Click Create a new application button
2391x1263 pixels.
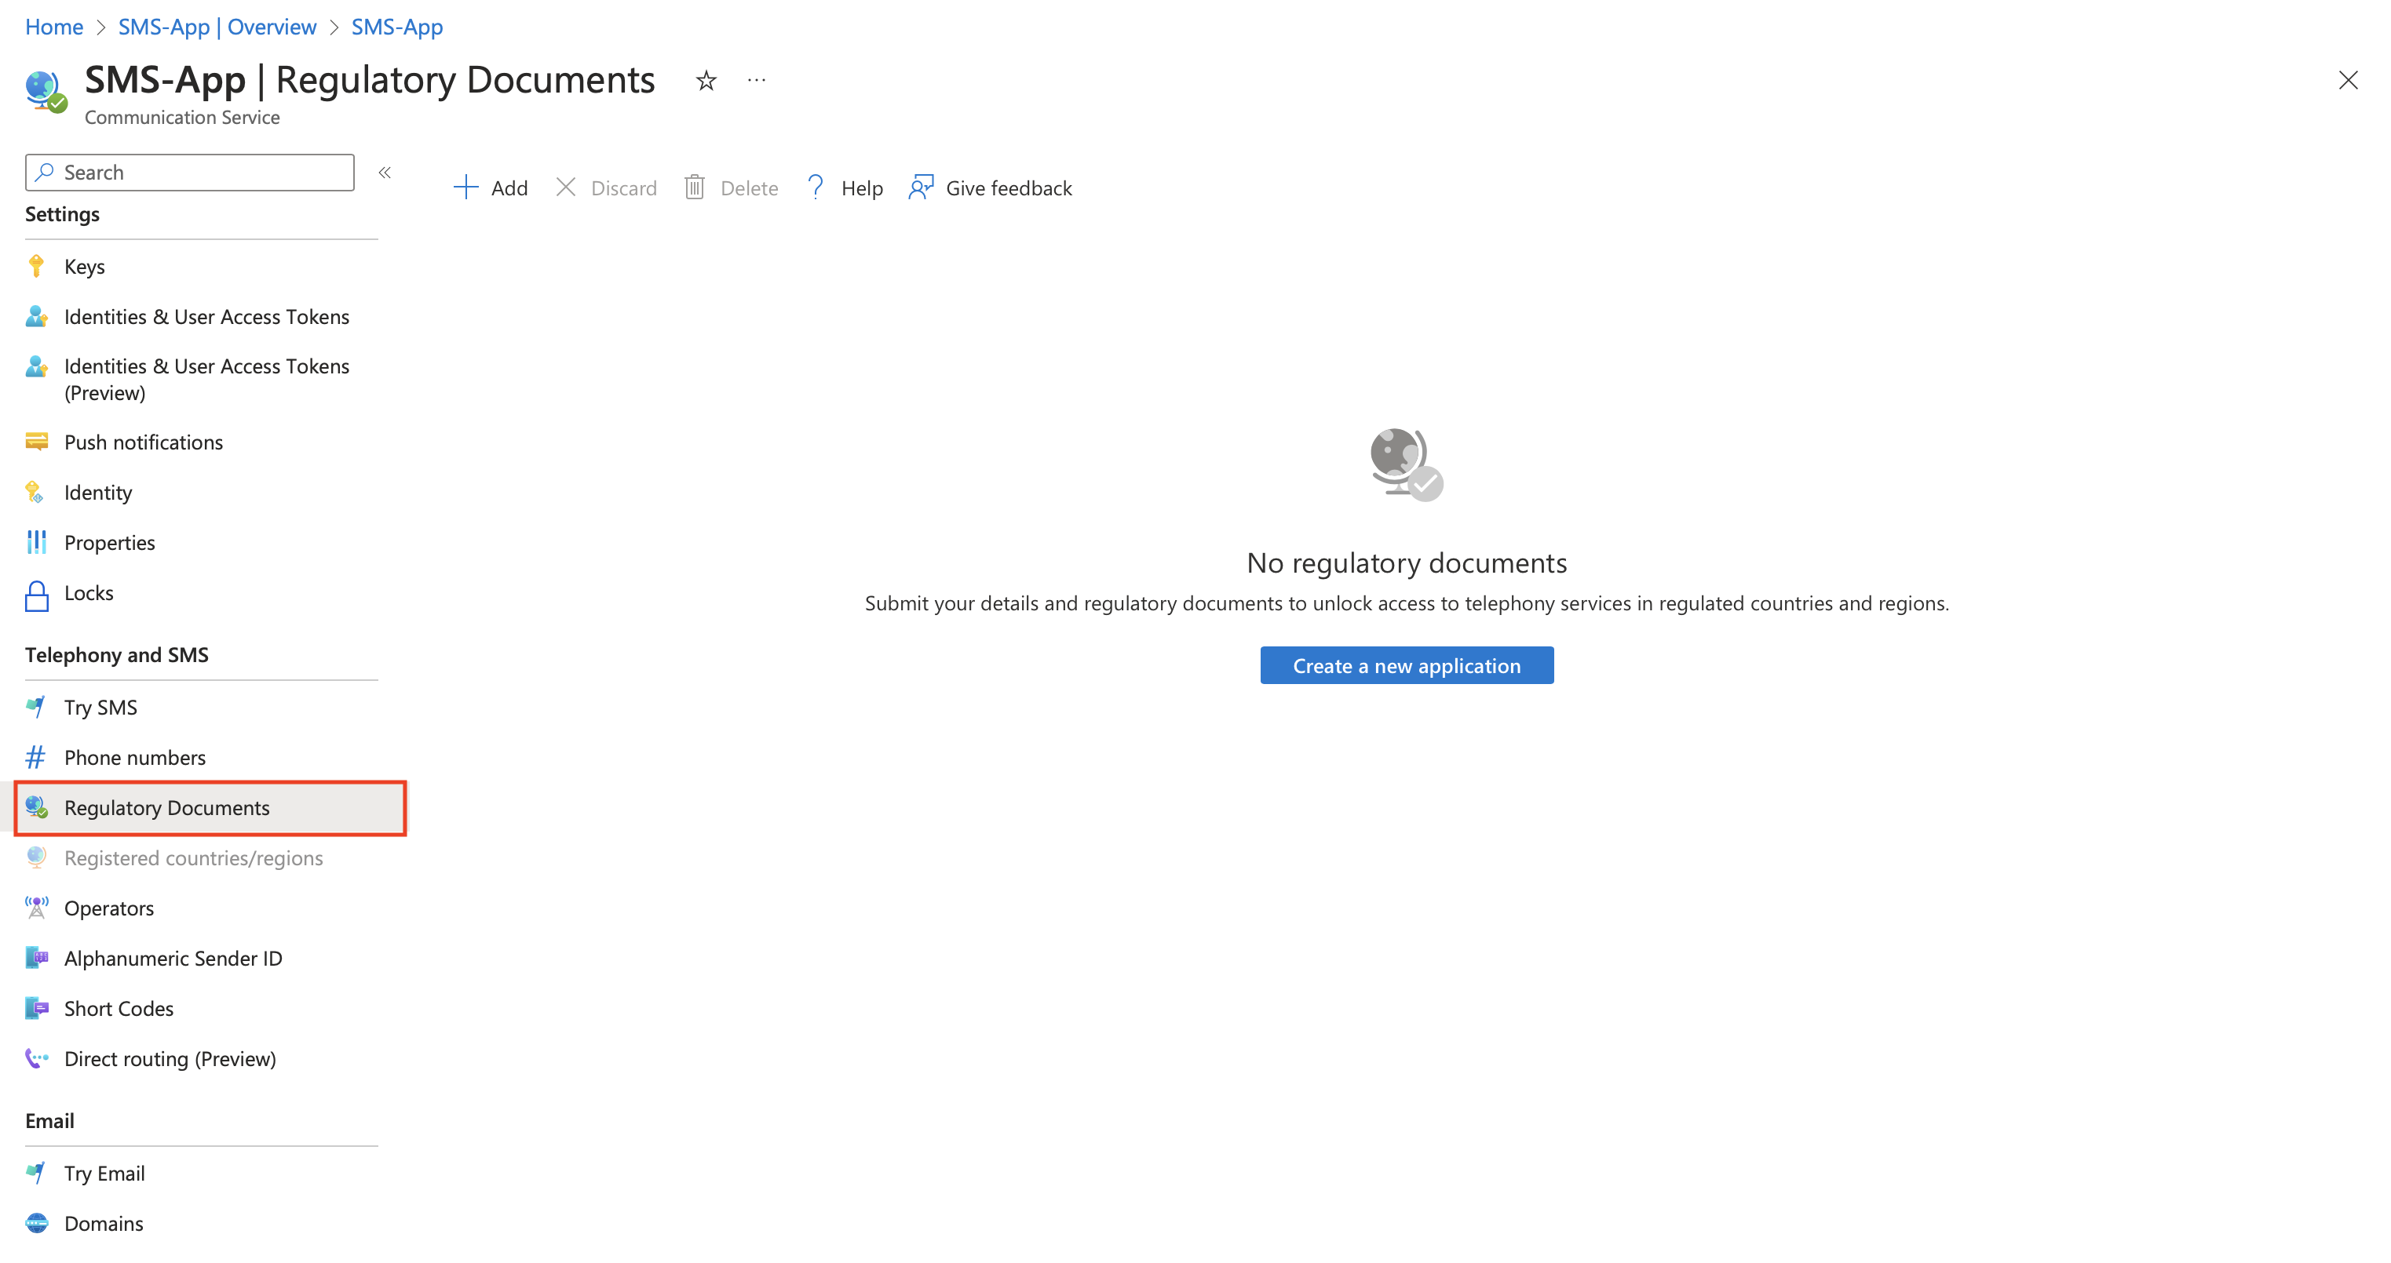point(1406,664)
